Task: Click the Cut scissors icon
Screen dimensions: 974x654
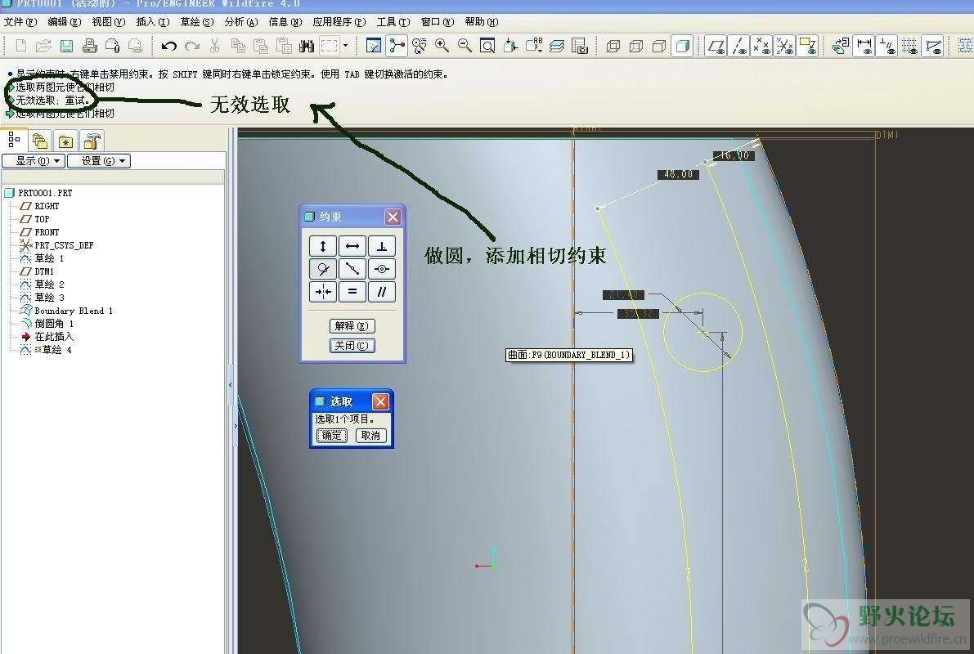Action: 215,46
